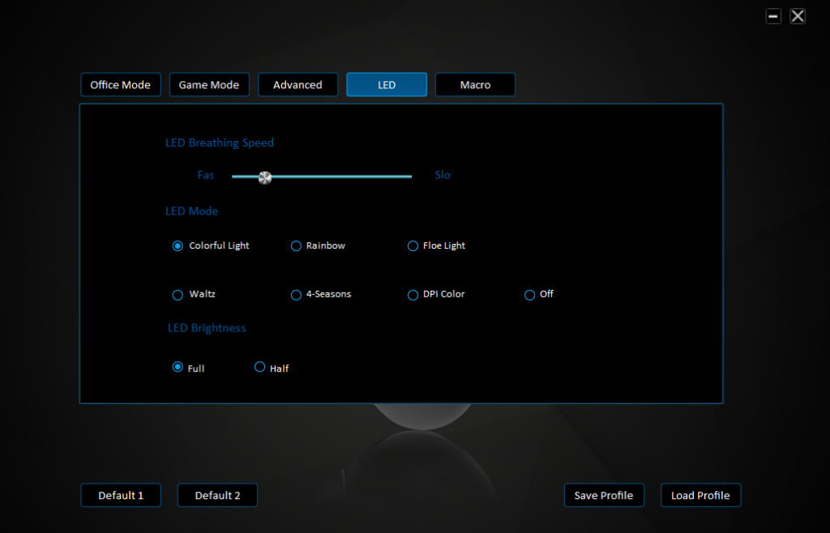Click the Load Profile button

pos(700,496)
